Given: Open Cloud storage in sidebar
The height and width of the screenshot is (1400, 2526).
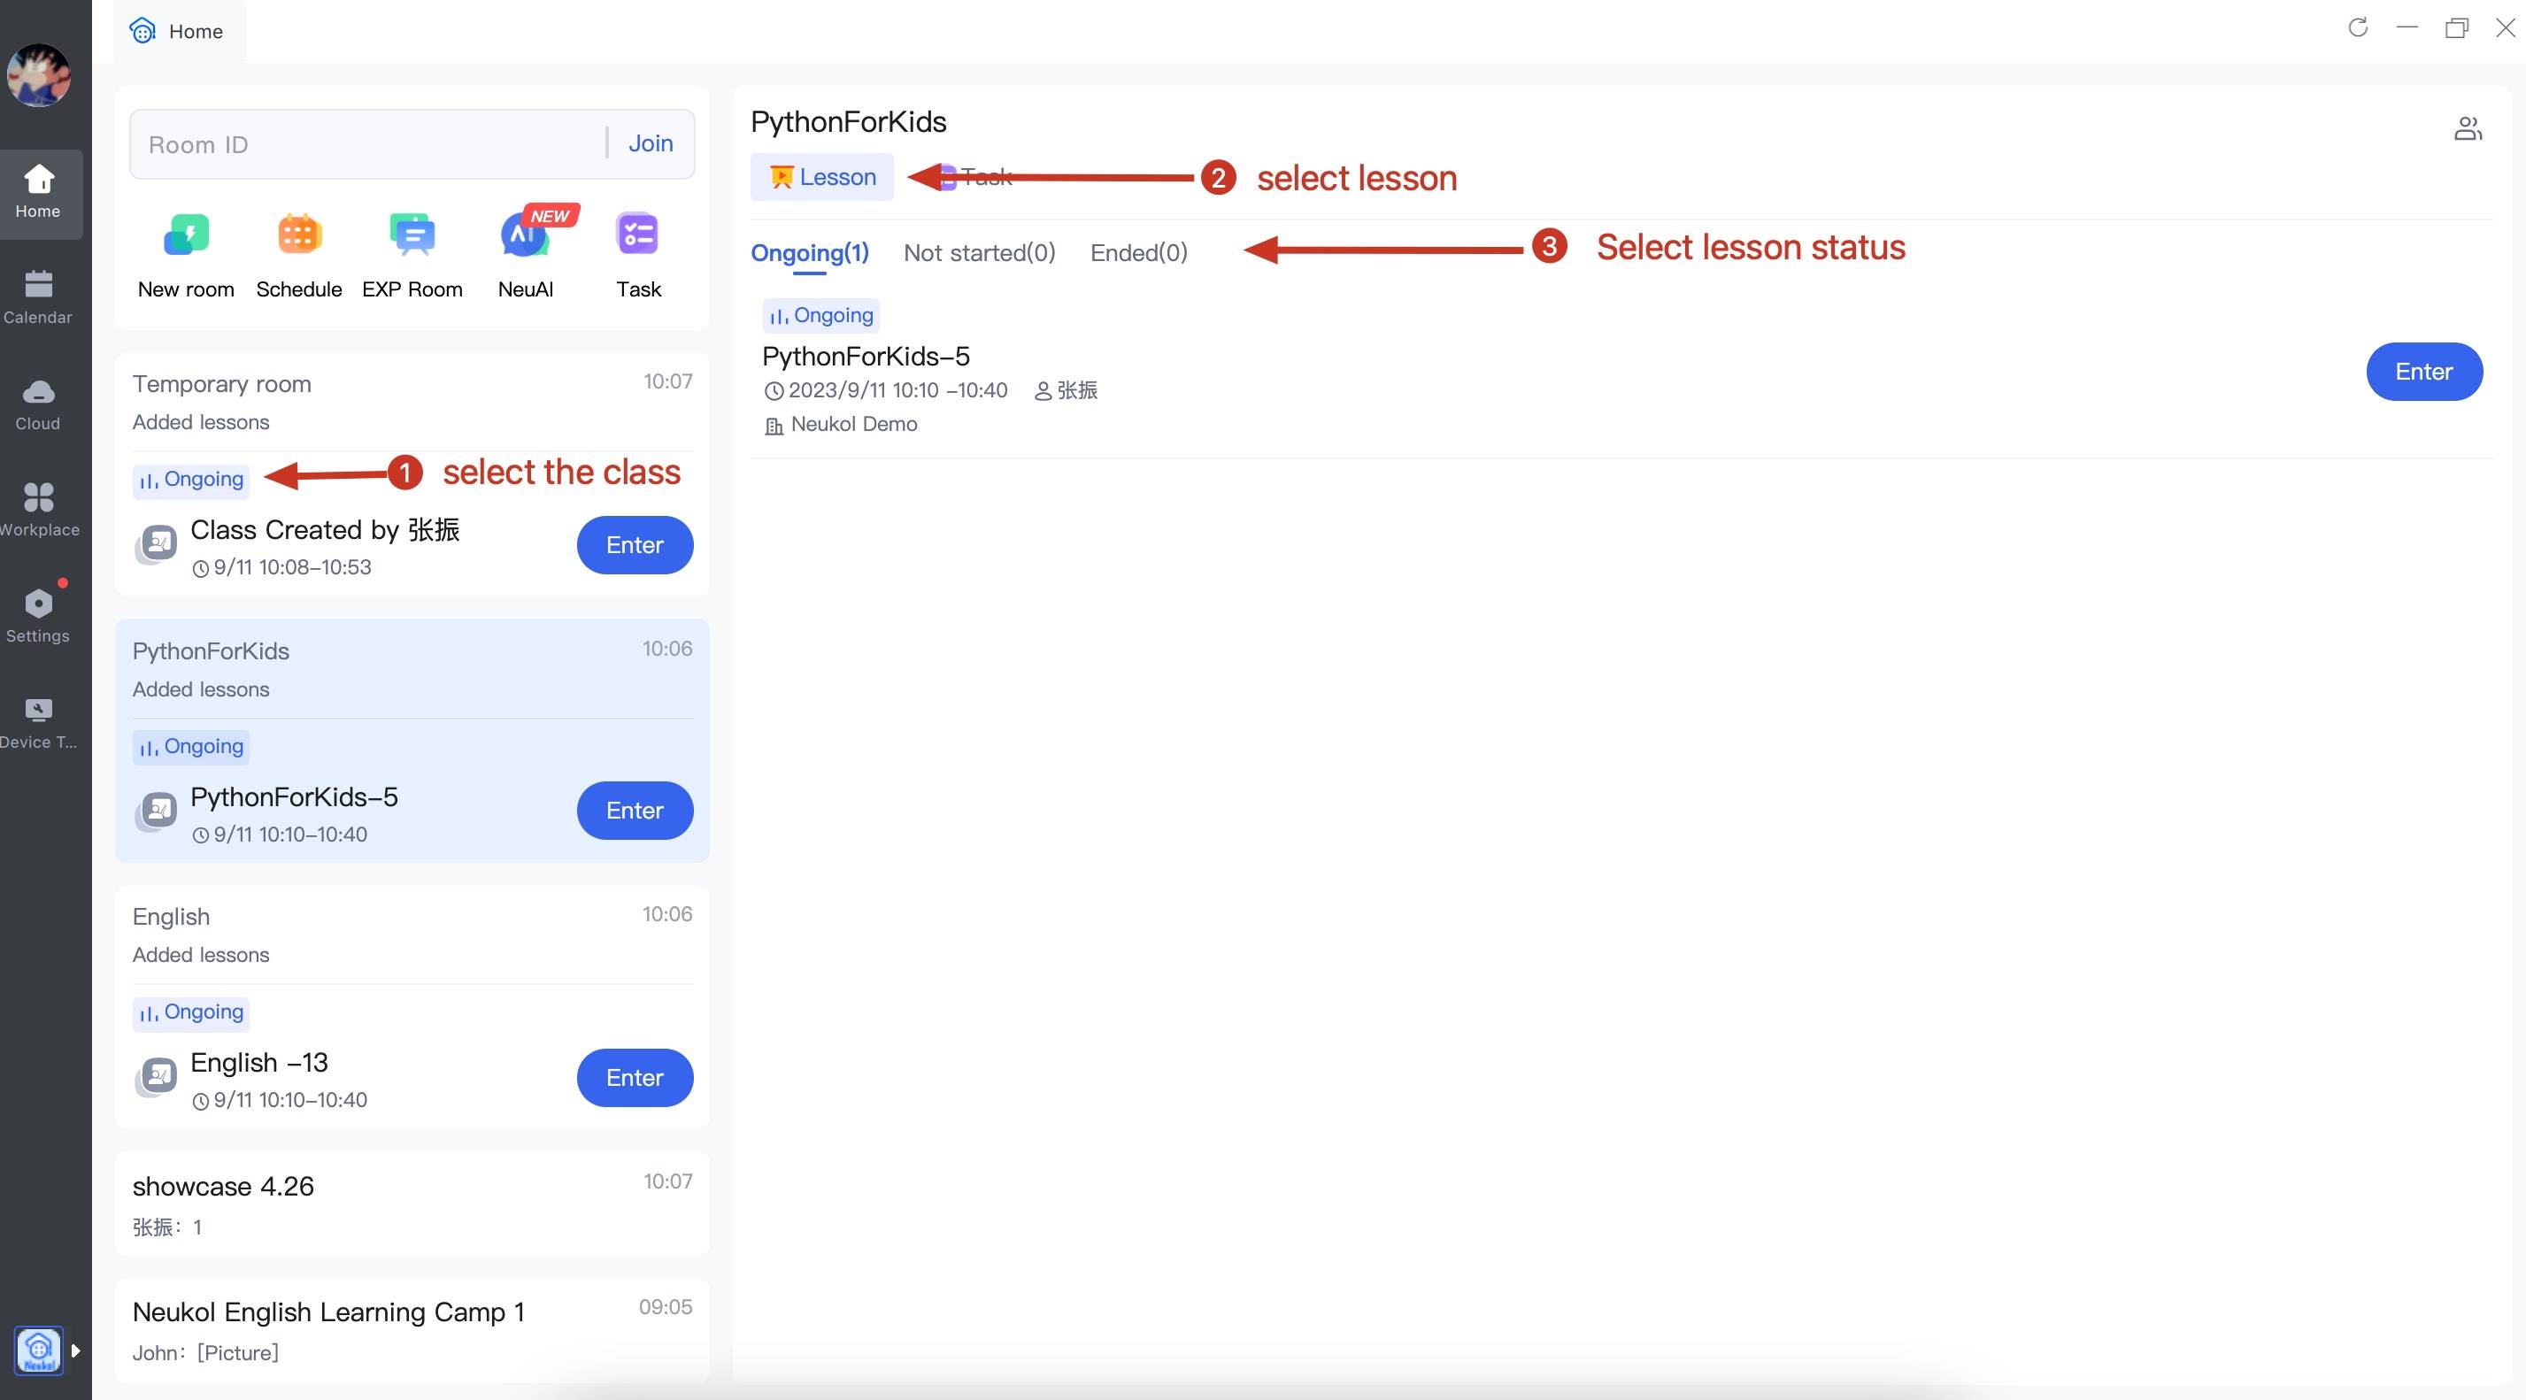Looking at the screenshot, I should pos(37,404).
